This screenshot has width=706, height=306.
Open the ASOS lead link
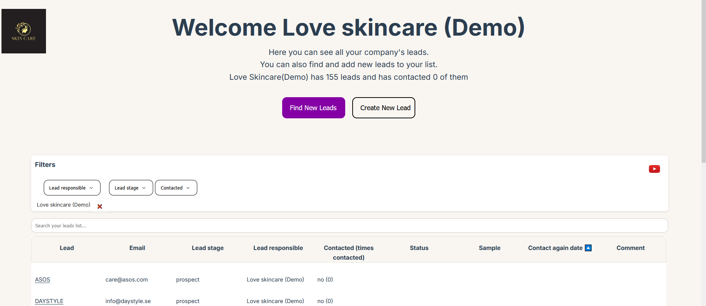coord(42,280)
